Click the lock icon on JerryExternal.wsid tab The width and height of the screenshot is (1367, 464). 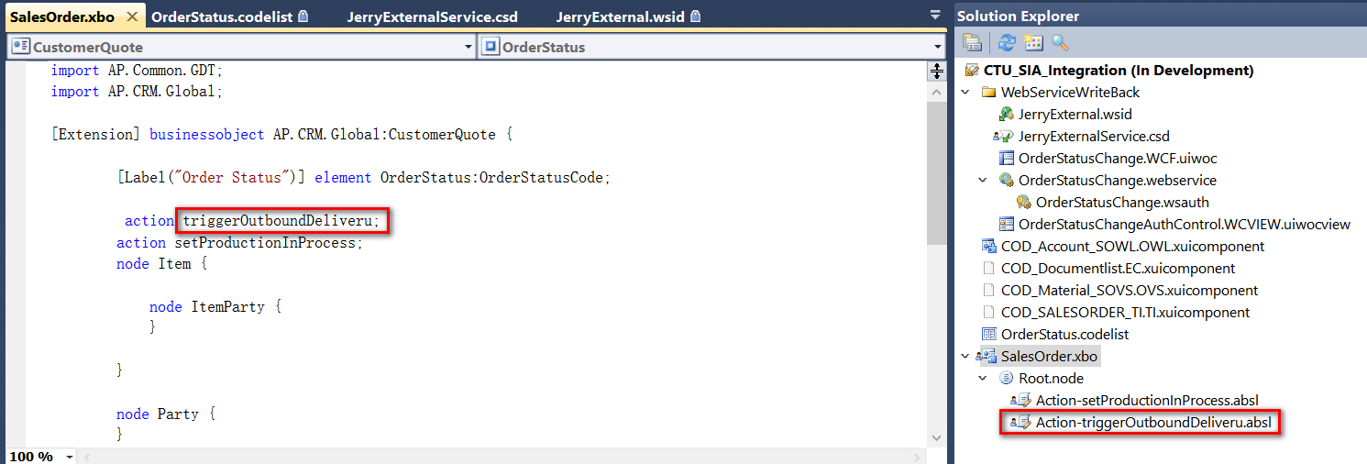tap(695, 17)
